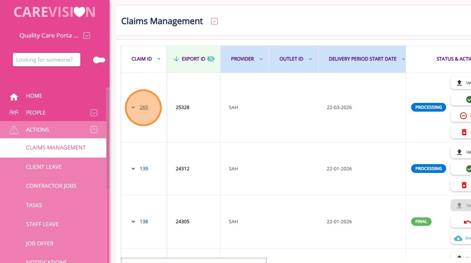Click red delete trash icon for claim 265

click(464, 132)
